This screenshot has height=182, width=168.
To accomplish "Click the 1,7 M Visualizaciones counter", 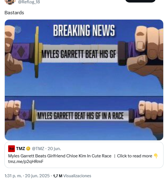I will (72, 176).
